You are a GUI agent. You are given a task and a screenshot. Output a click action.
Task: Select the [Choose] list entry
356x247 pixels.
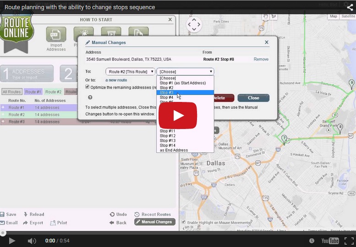[x=185, y=78]
